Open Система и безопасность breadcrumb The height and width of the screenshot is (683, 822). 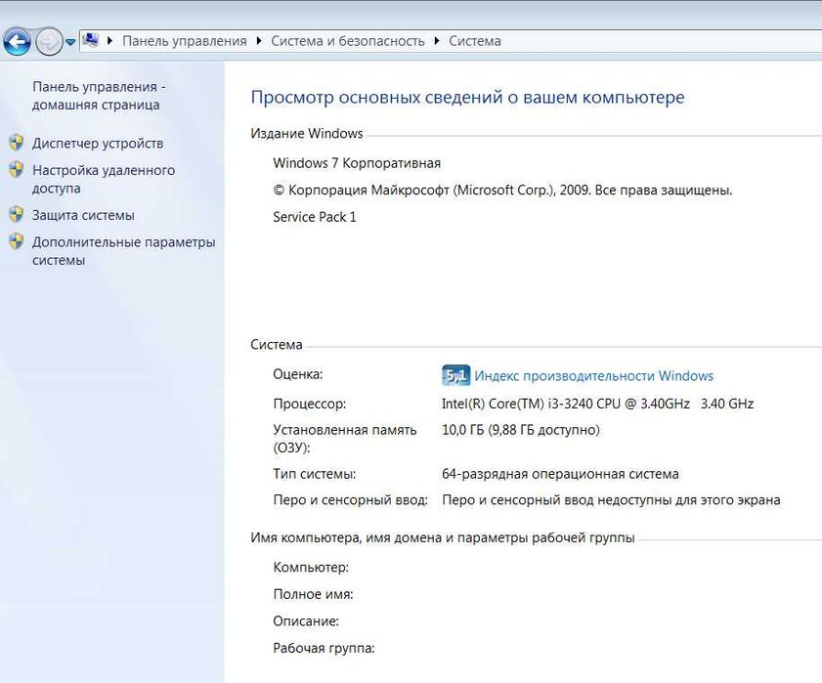[x=348, y=41]
